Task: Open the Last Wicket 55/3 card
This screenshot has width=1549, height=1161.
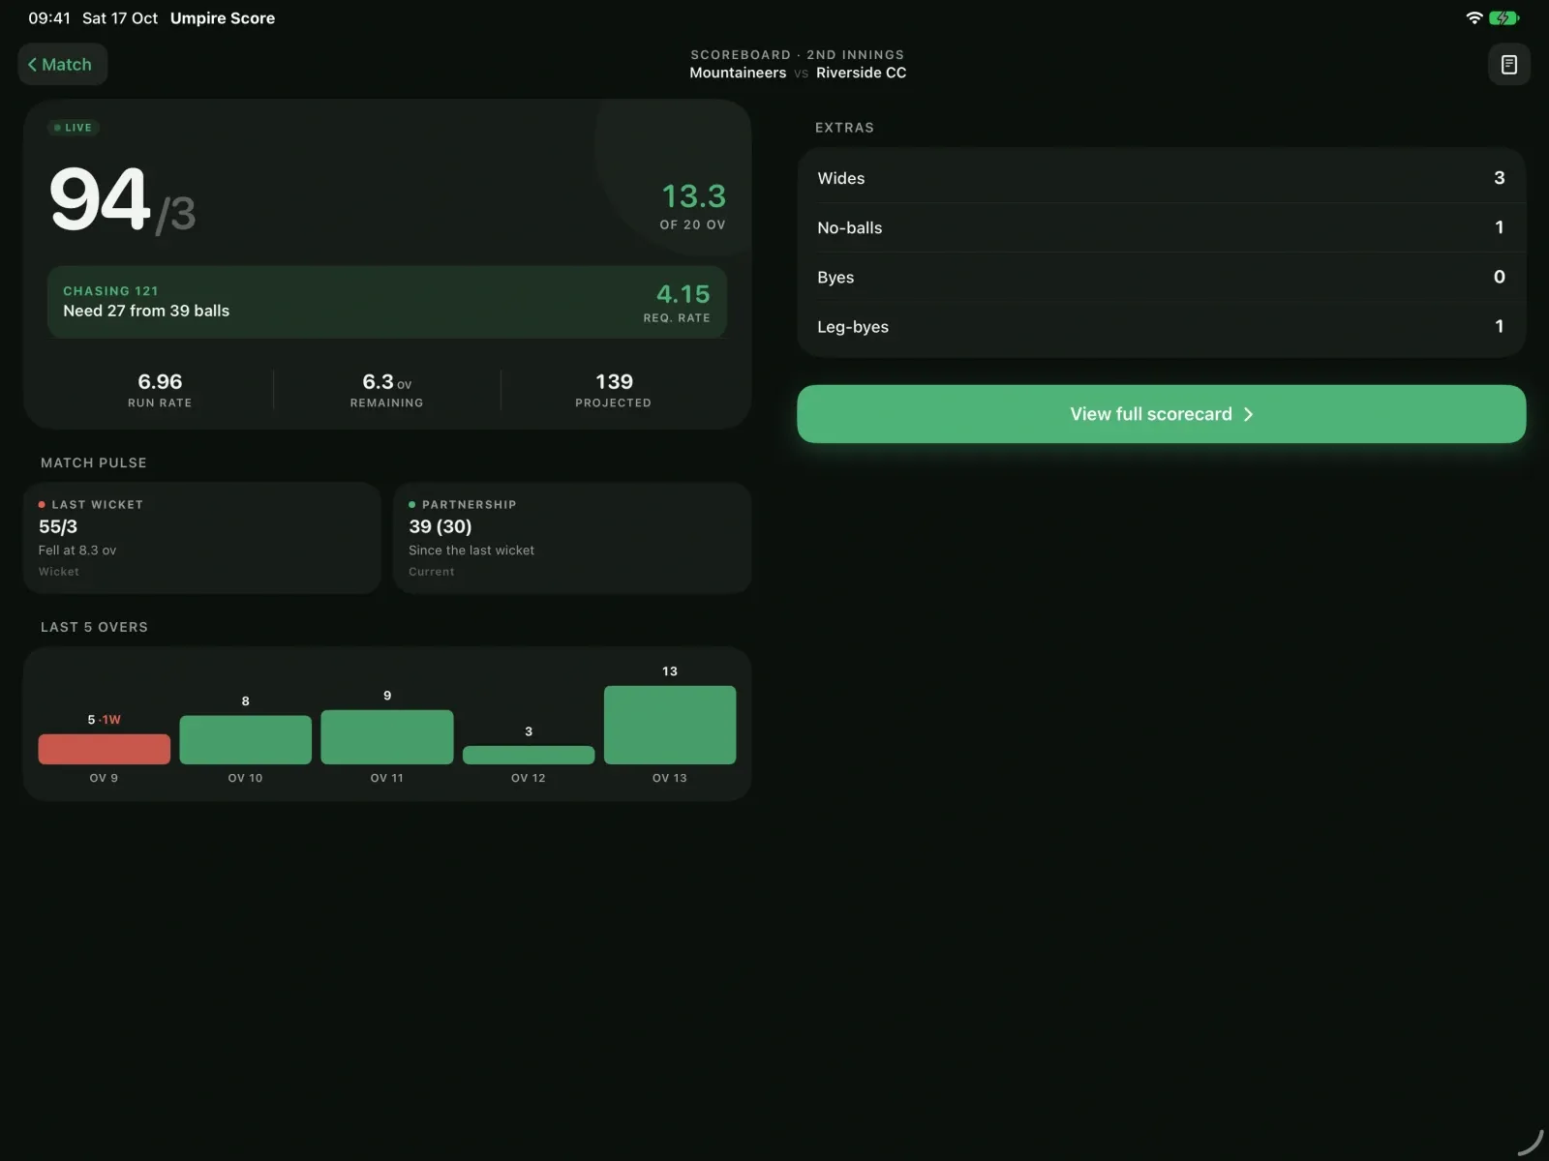Action: point(201,538)
